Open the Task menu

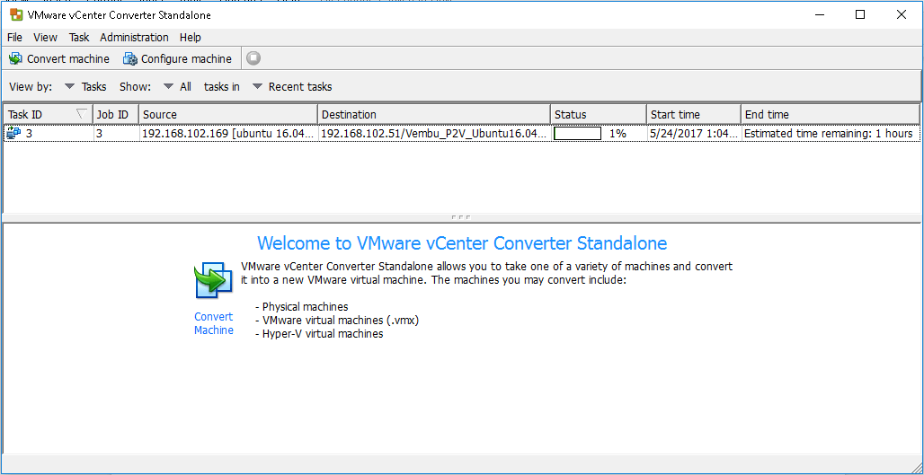79,37
